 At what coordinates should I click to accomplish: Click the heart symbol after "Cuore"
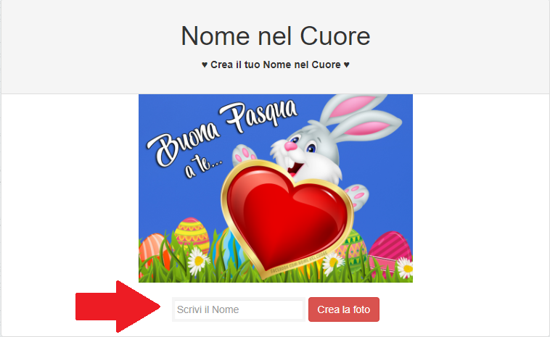pos(347,65)
